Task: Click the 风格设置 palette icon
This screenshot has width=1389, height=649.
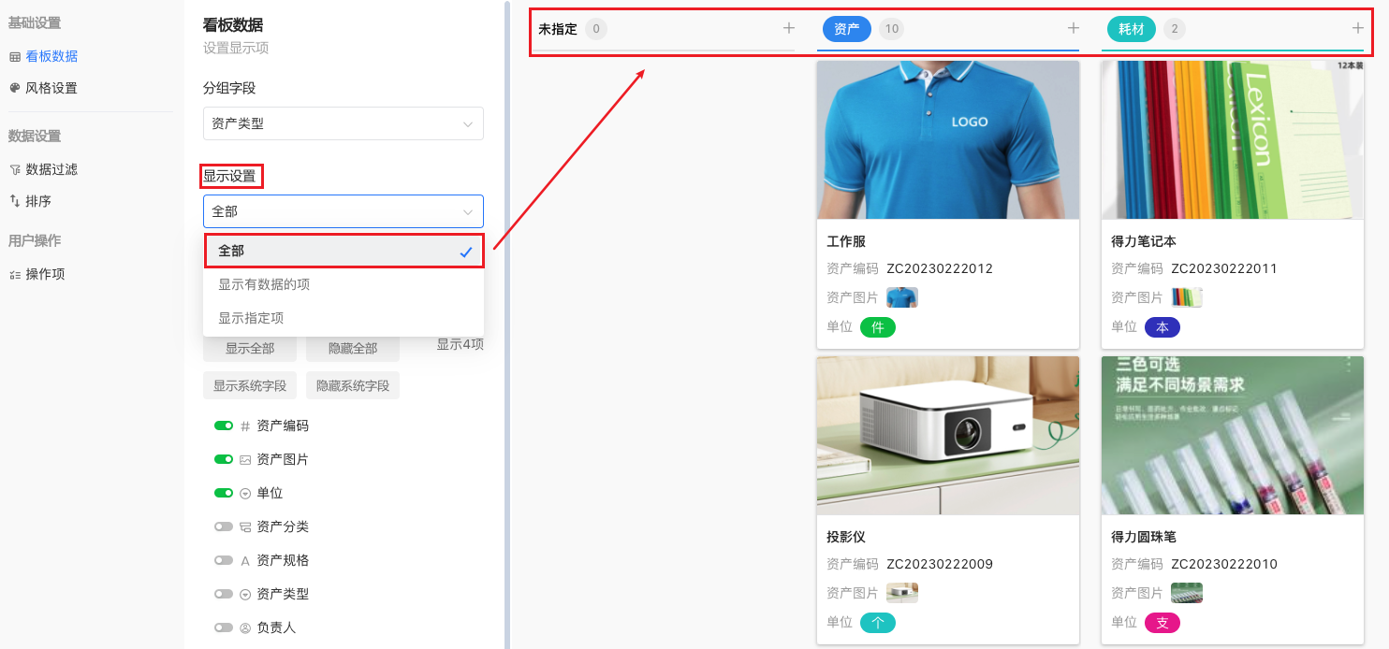Action: (x=14, y=88)
